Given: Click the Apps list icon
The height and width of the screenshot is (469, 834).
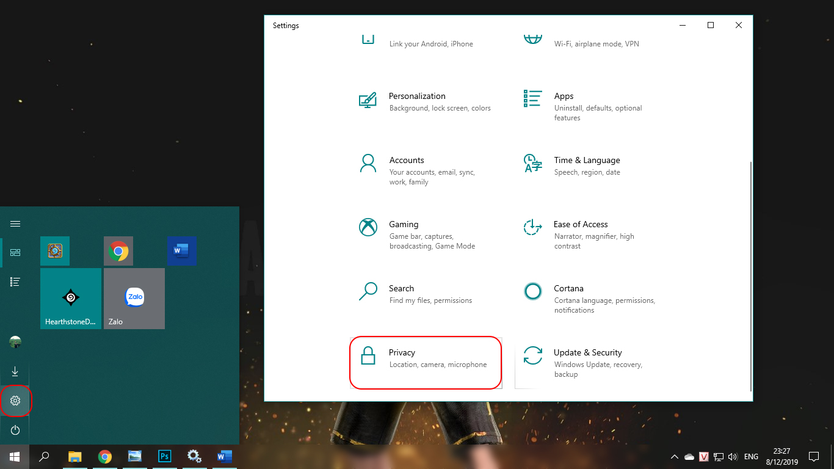Looking at the screenshot, I should 533,98.
